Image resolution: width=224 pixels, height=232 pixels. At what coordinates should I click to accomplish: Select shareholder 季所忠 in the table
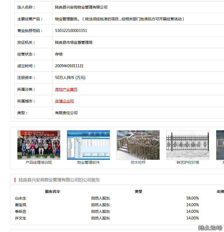(x=21, y=211)
